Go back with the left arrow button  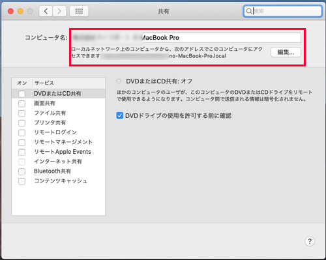[46, 11]
